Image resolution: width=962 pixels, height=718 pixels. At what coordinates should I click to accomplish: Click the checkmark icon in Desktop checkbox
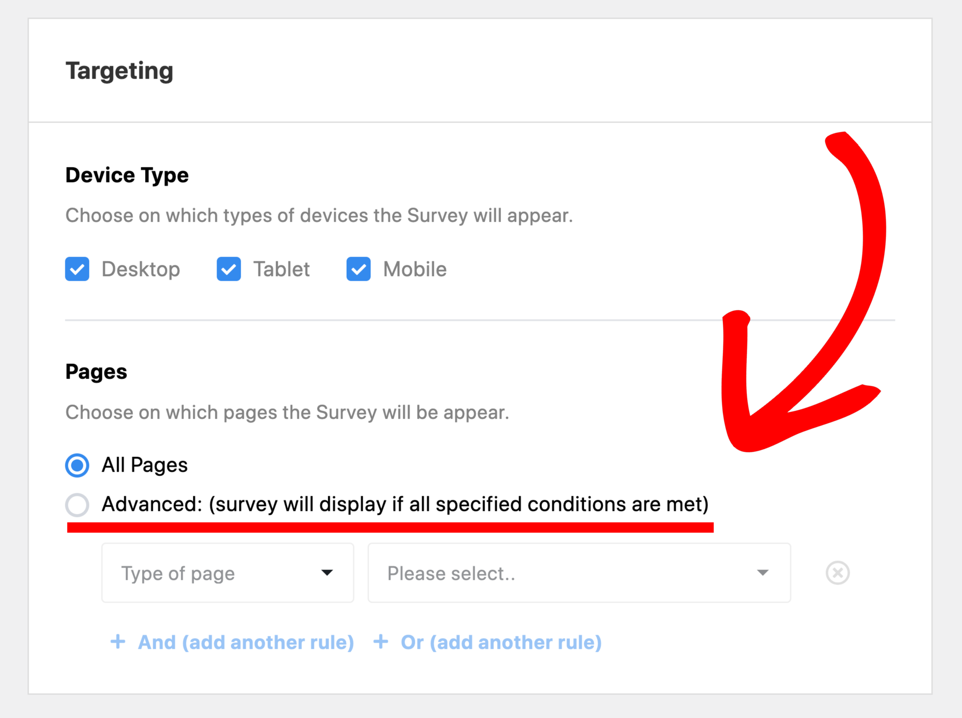pyautogui.click(x=77, y=269)
